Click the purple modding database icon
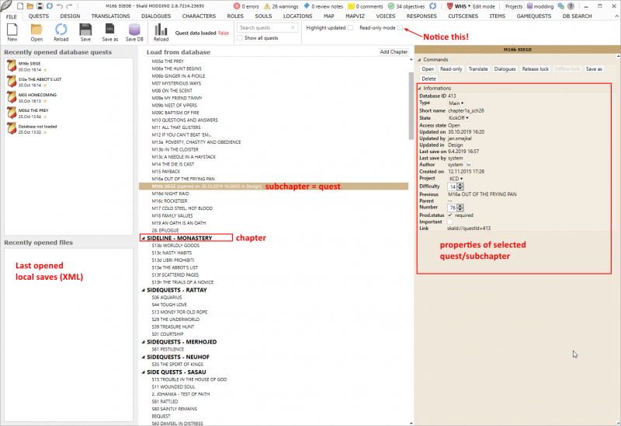The image size is (621, 426). pos(529,6)
